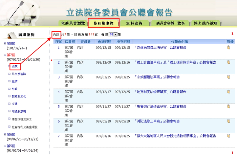Open 「消防法修正草案」公聽會報告 link
Viewport: 237px width, 155px height.
157,121
